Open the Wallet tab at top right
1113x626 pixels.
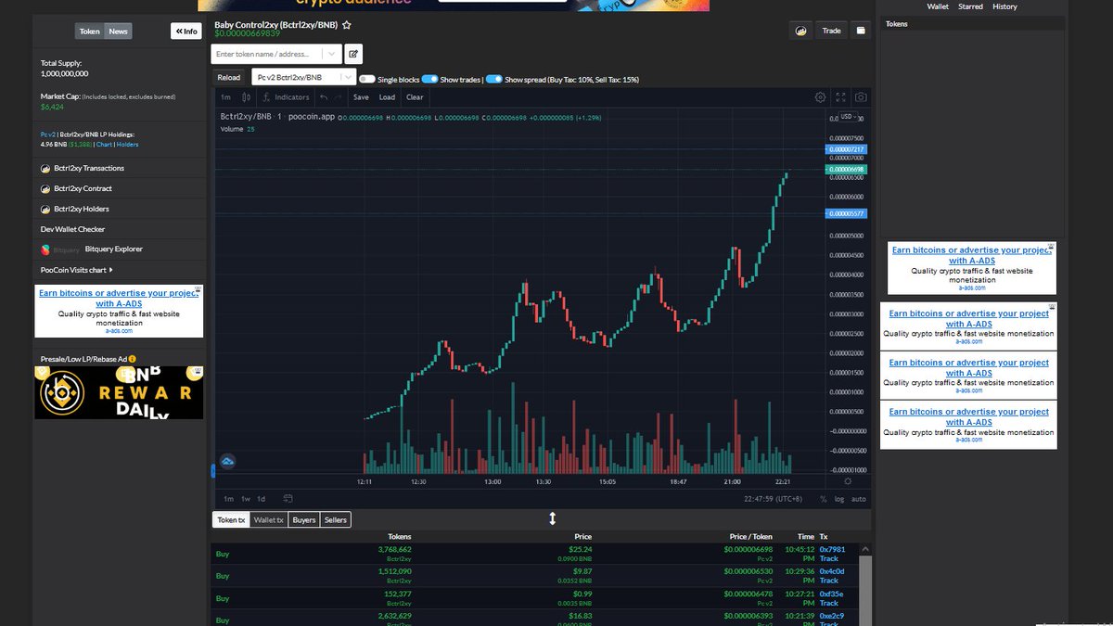(938, 6)
